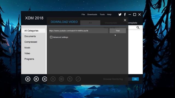The image size is (175, 98).
Task: Open the Tools menu
Action: 102,14
